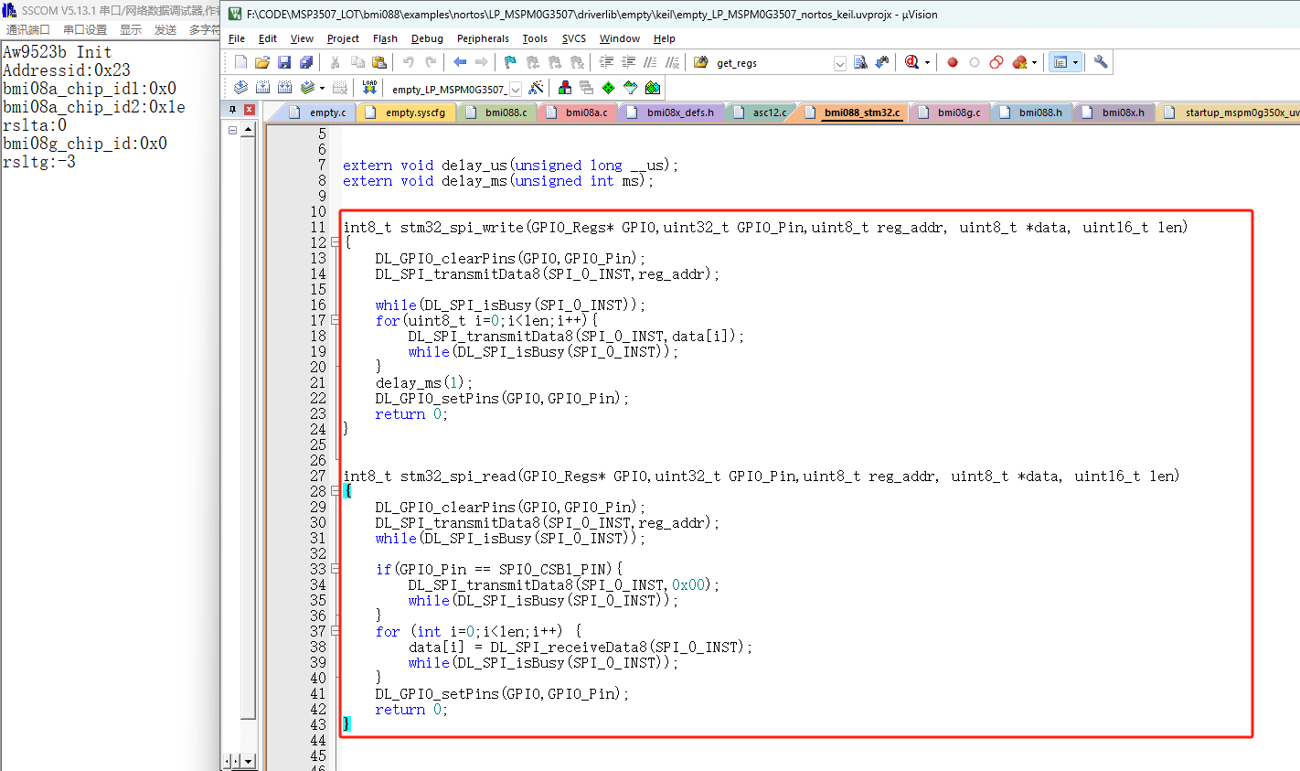Click the Select Software Packs icon

(x=630, y=88)
